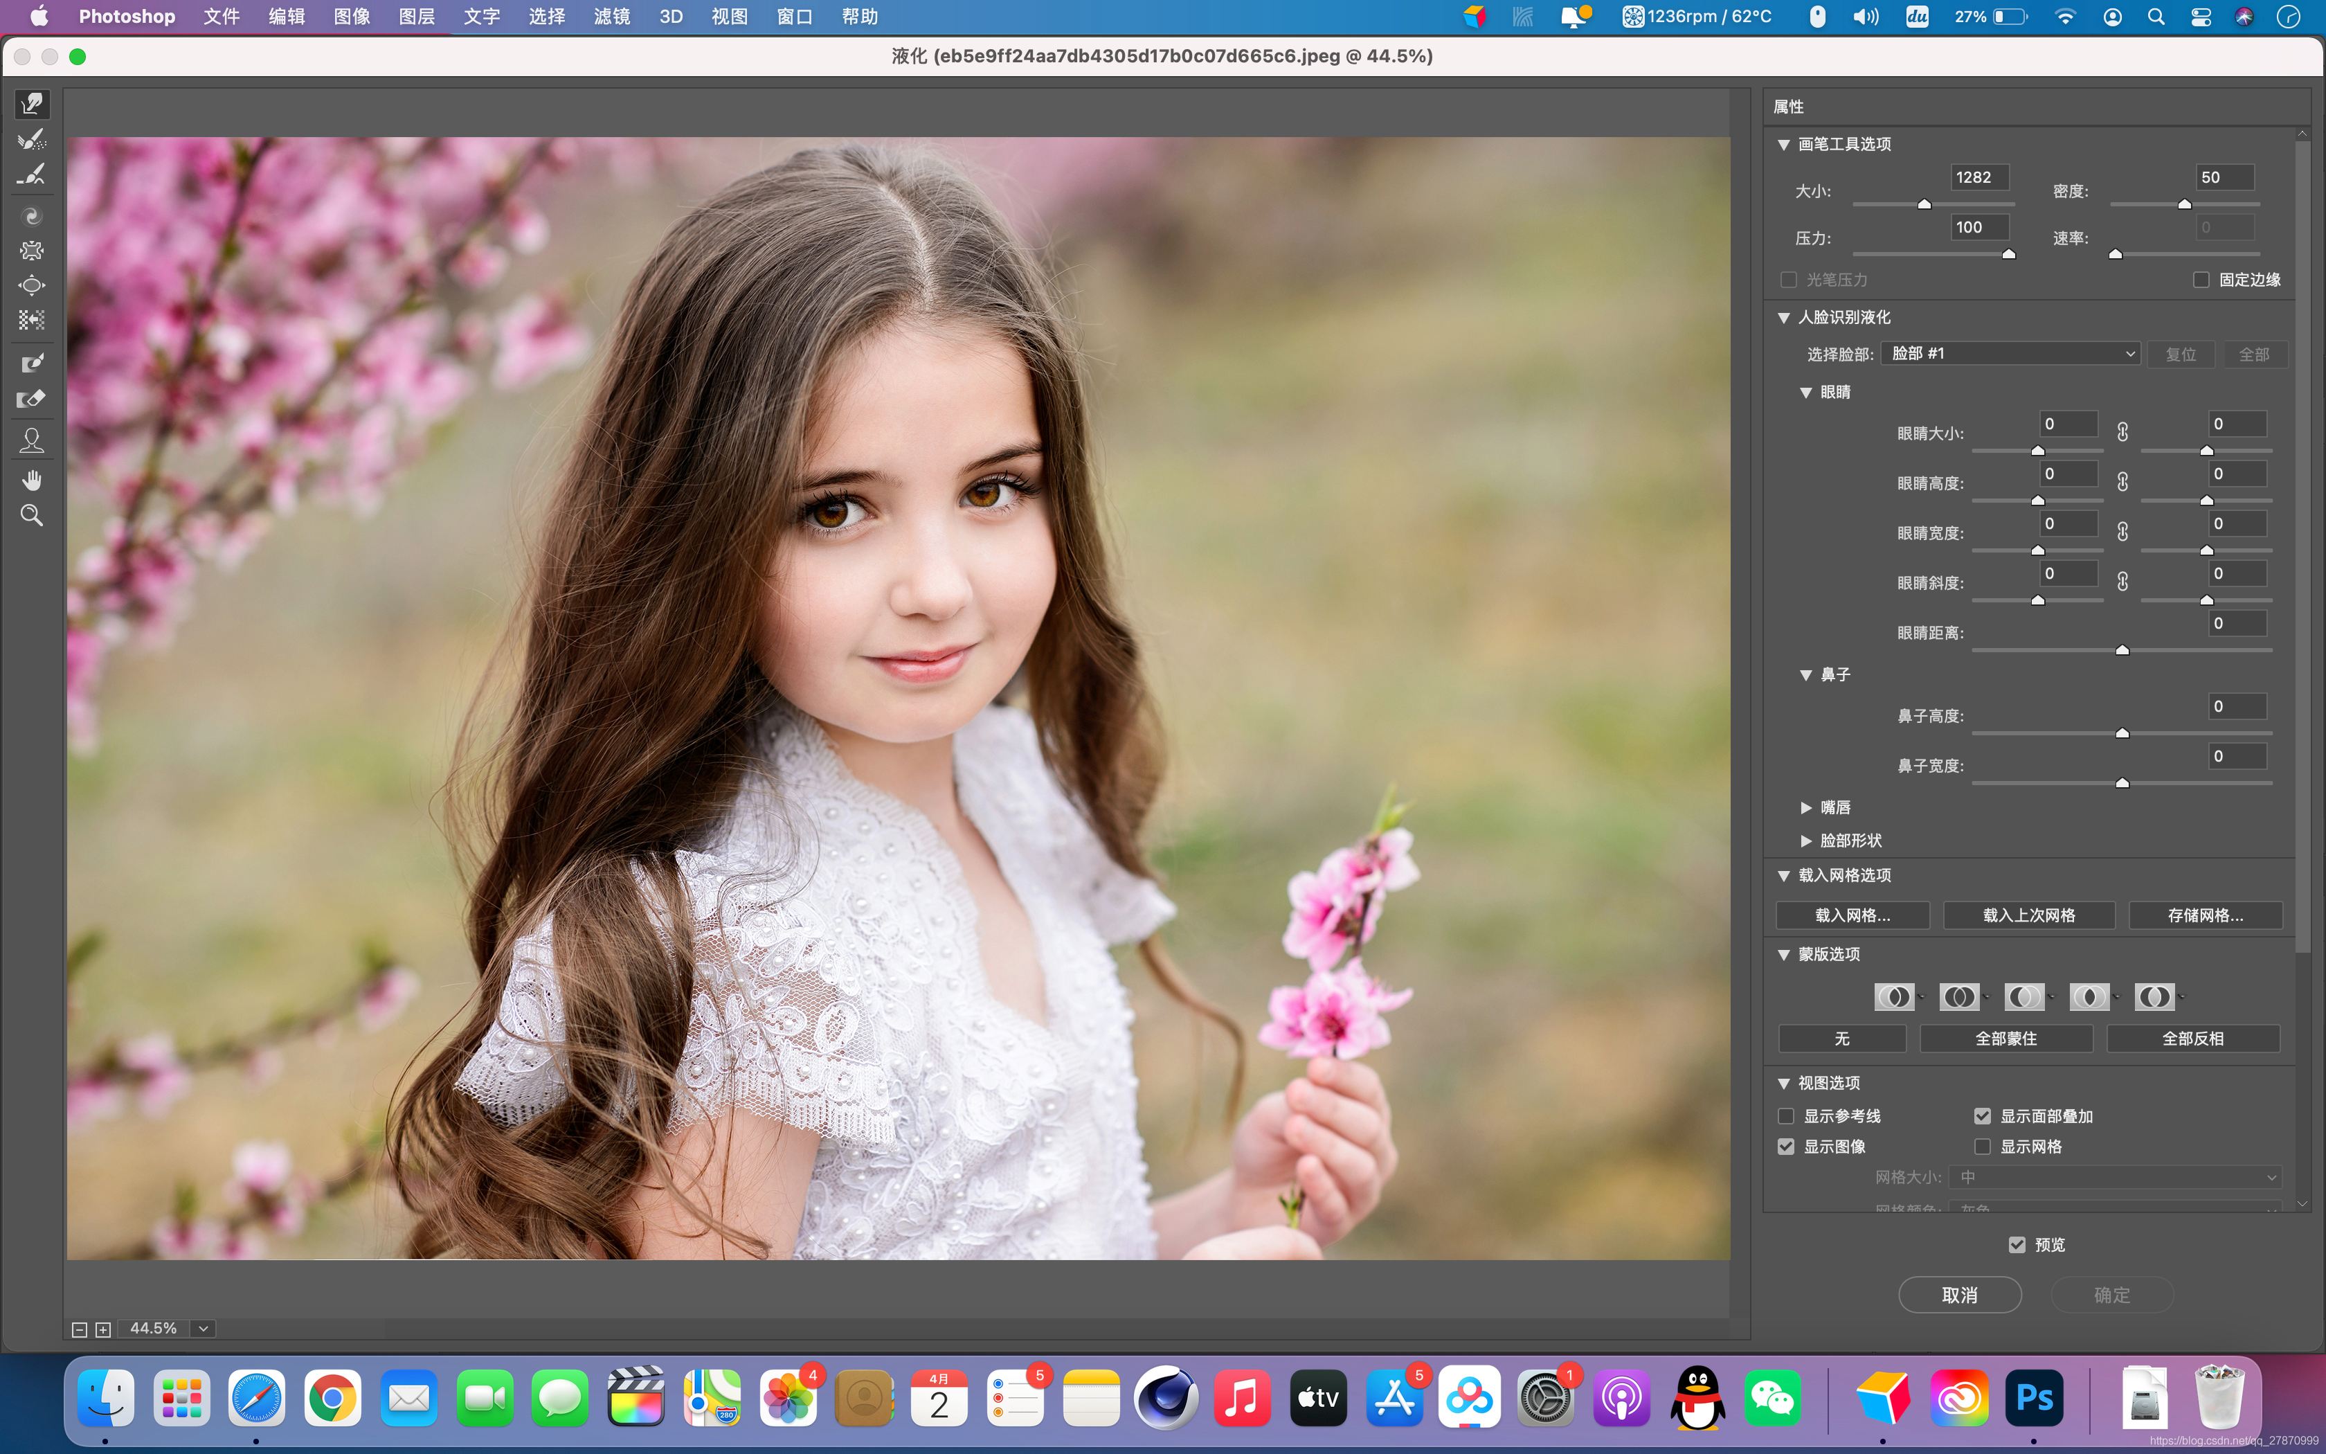Viewport: 2326px width, 1454px height.
Task: Click the 鼻子高度 slider
Action: [2122, 733]
